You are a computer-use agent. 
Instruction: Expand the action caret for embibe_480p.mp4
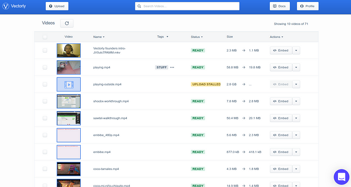coord(296,135)
